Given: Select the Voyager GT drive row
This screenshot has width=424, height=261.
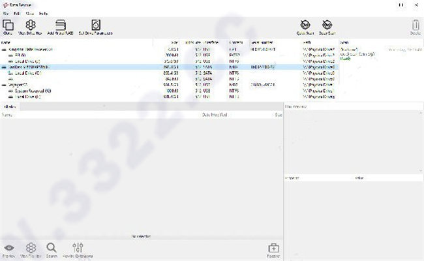Looking at the screenshot, I should pyautogui.click(x=170, y=85).
